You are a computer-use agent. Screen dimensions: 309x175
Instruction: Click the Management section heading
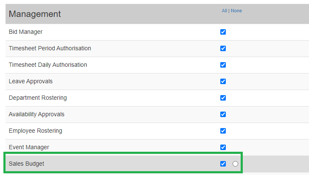tap(35, 14)
